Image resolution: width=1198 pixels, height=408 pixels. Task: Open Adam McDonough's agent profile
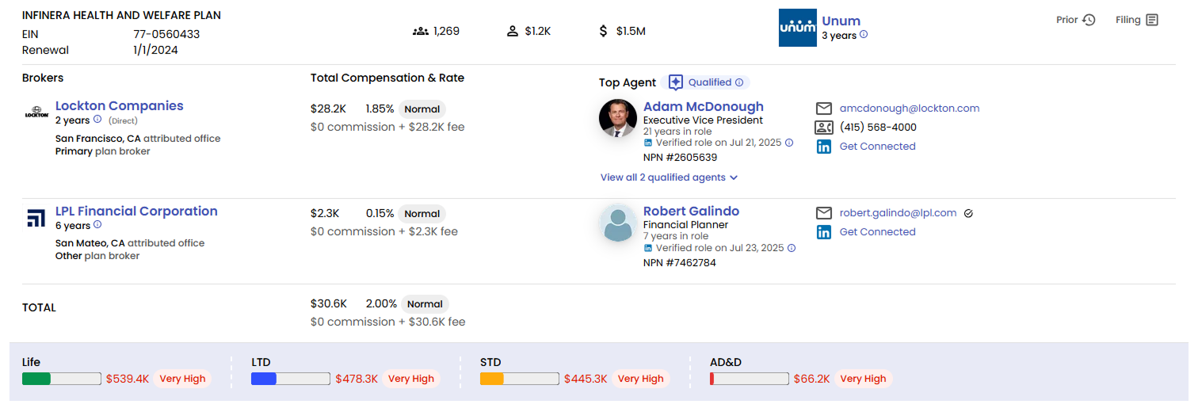coord(703,107)
